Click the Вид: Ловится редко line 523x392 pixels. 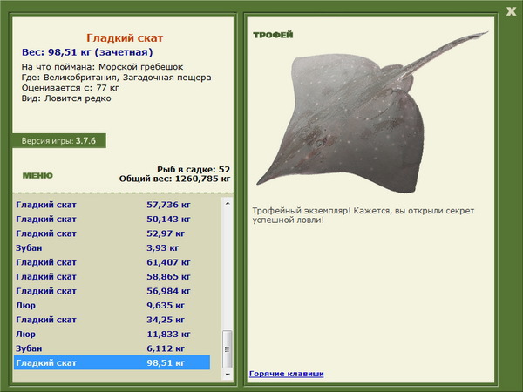click(x=66, y=98)
